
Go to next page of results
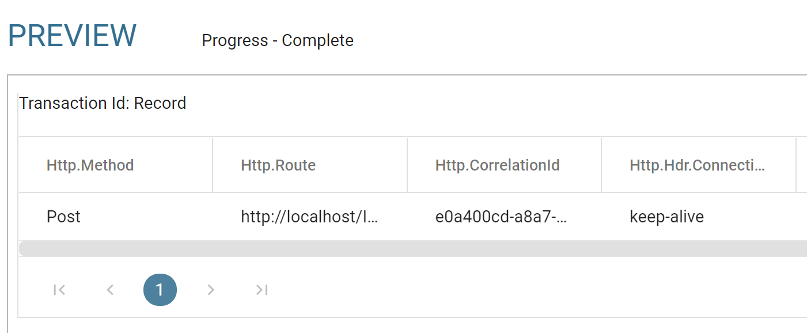click(x=211, y=290)
